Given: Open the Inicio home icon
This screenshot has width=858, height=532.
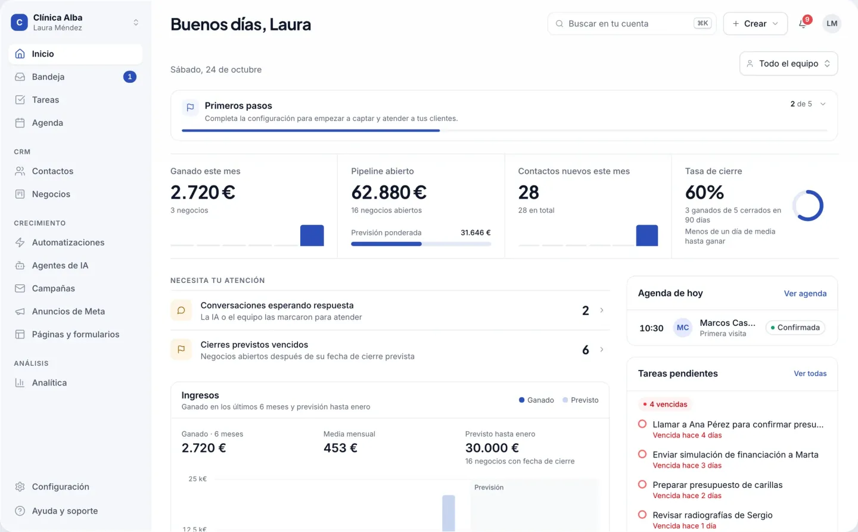Looking at the screenshot, I should 20,54.
